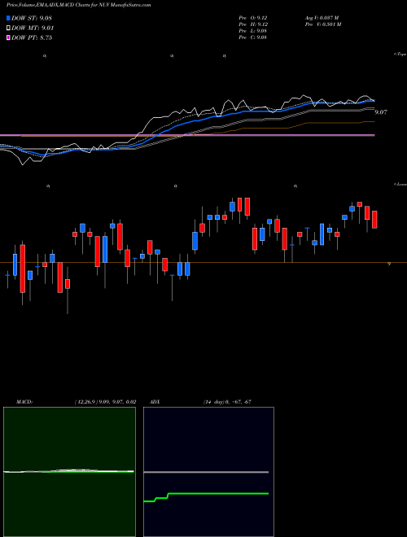This screenshot has width=407, height=537.
Task: Click the 9.07 price label on EMA chart
Action: tap(381, 112)
